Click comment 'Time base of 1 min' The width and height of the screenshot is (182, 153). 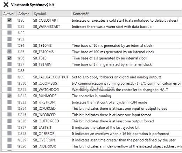click(x=112, y=64)
